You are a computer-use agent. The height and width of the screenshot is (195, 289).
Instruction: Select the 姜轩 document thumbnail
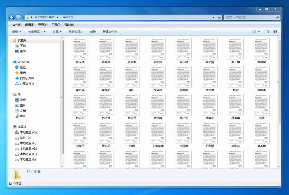point(132,76)
